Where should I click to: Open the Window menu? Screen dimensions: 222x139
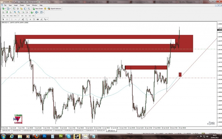[x=35, y=5]
